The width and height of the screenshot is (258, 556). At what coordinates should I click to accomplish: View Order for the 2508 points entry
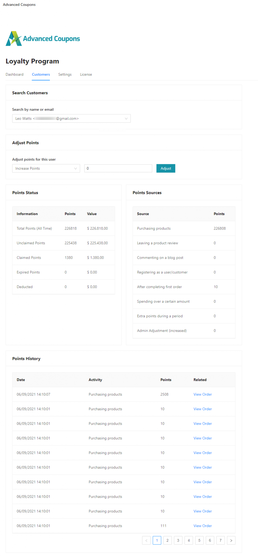coord(203,394)
